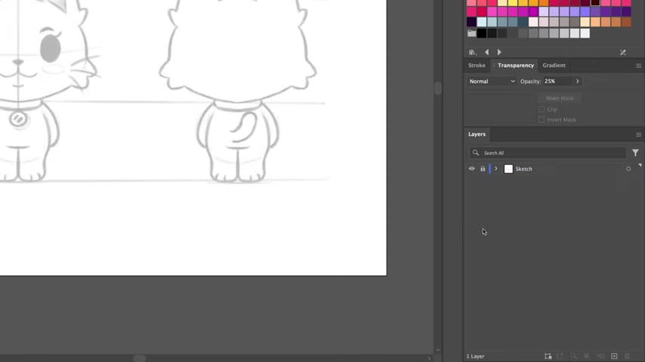Viewport: 645px width, 362px height.
Task: Click the canvas horizontal scrollbar thumb
Action: (x=140, y=358)
